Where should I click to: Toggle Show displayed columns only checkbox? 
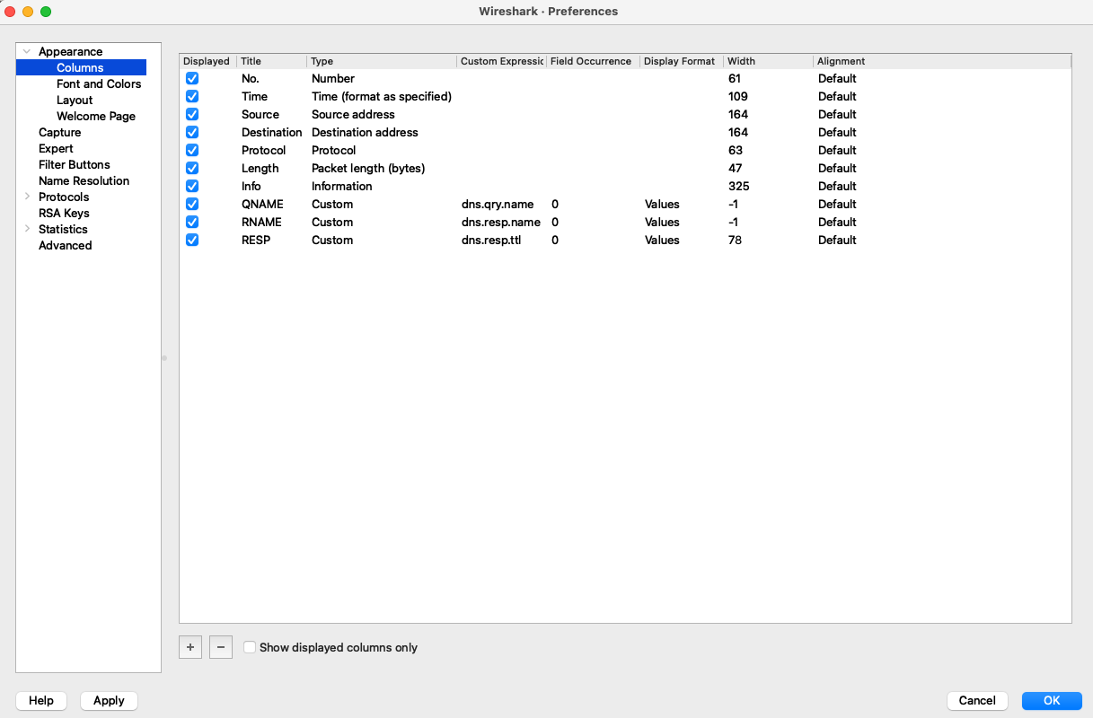pyautogui.click(x=250, y=647)
